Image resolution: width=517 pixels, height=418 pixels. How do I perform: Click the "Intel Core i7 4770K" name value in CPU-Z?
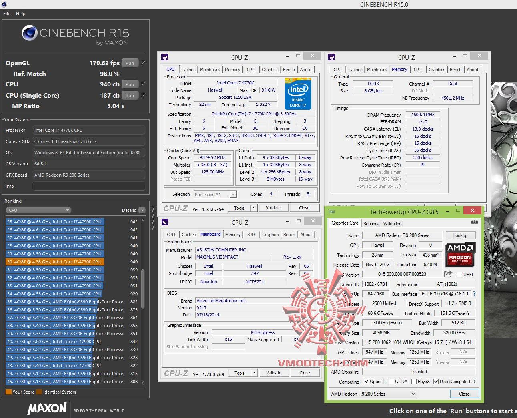(235, 83)
